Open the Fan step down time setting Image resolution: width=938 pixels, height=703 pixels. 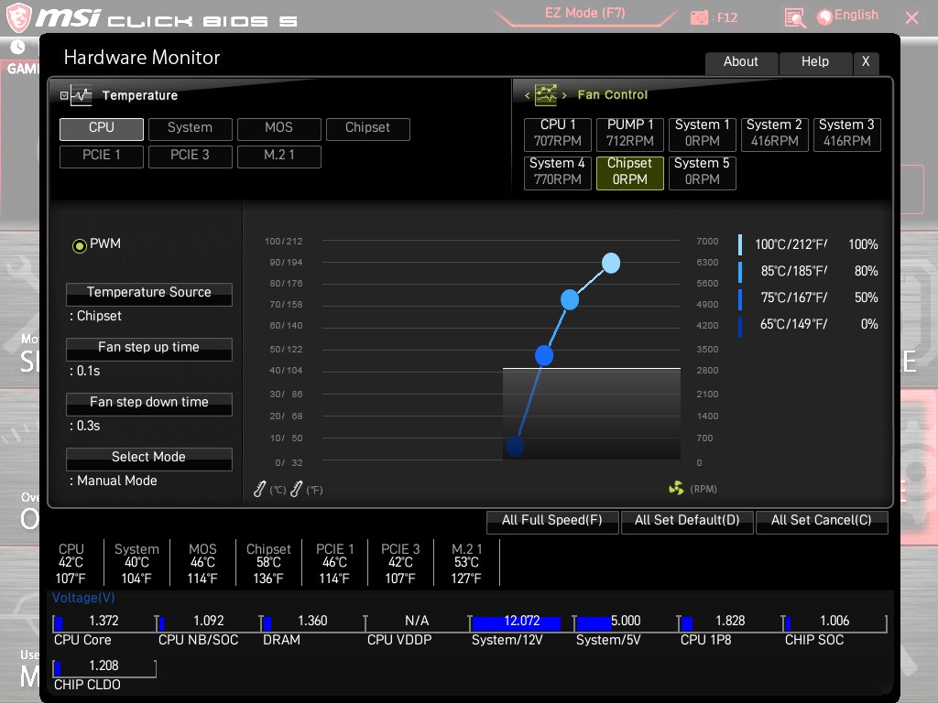(x=149, y=404)
